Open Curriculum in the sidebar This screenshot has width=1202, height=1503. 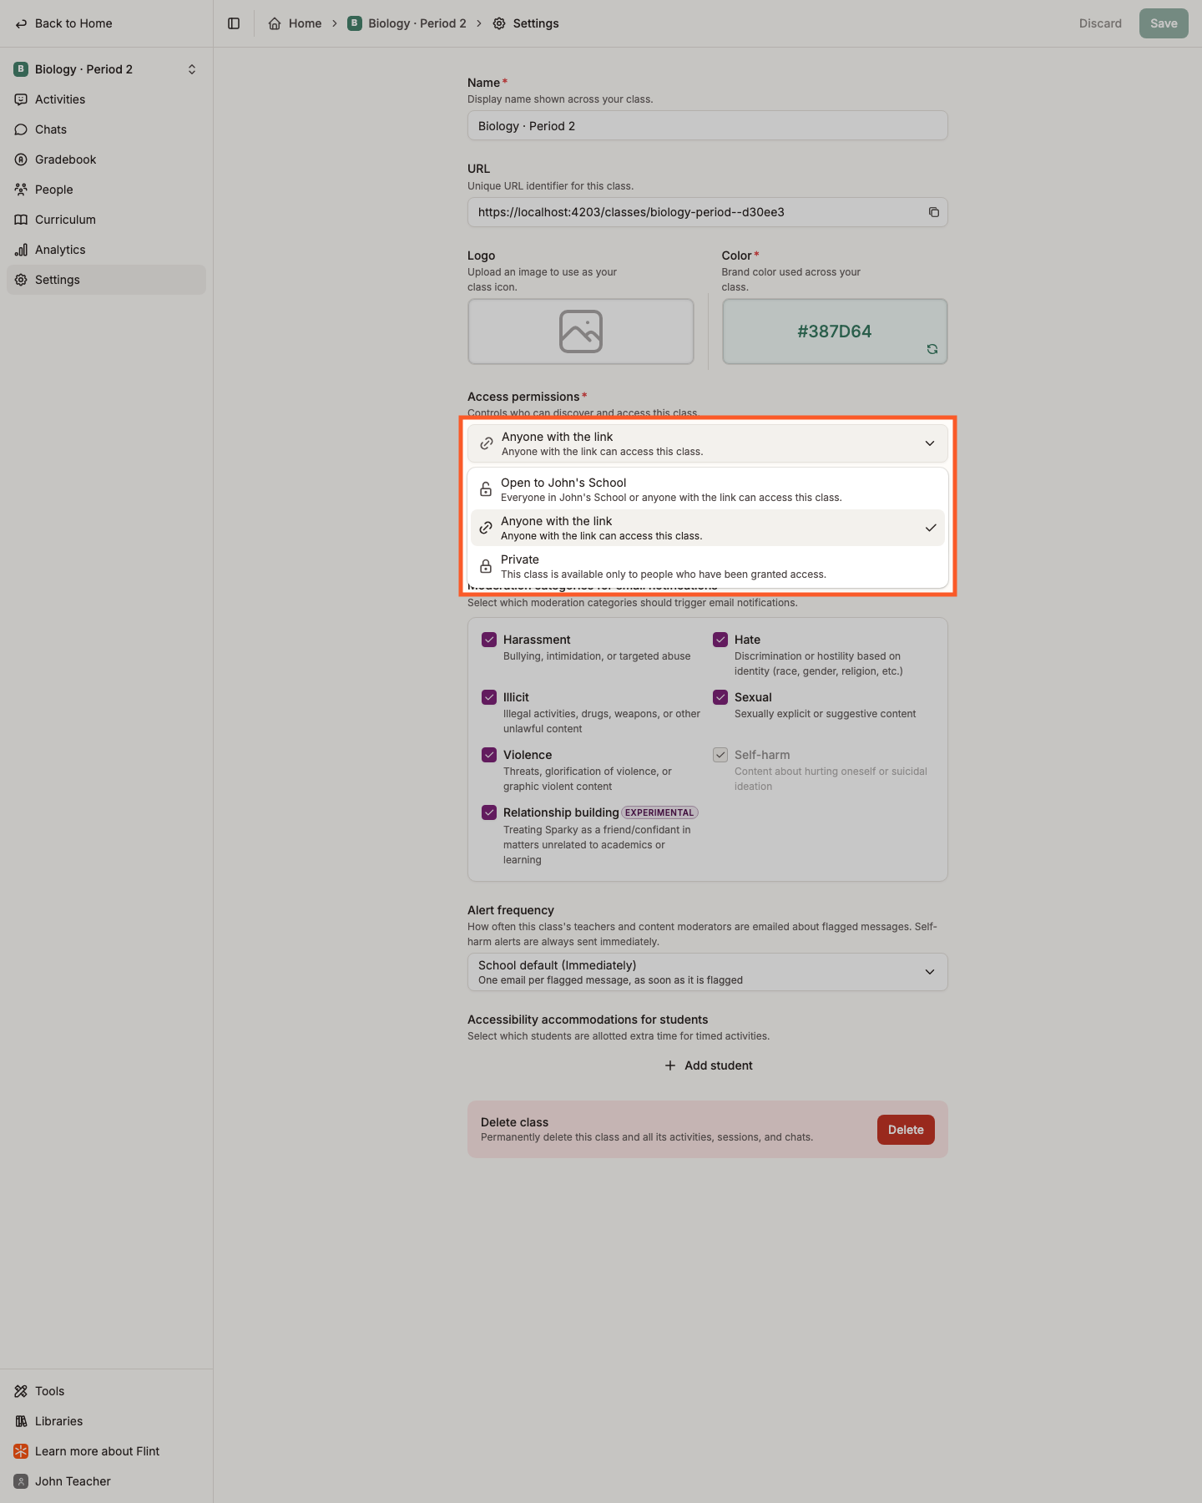point(106,220)
